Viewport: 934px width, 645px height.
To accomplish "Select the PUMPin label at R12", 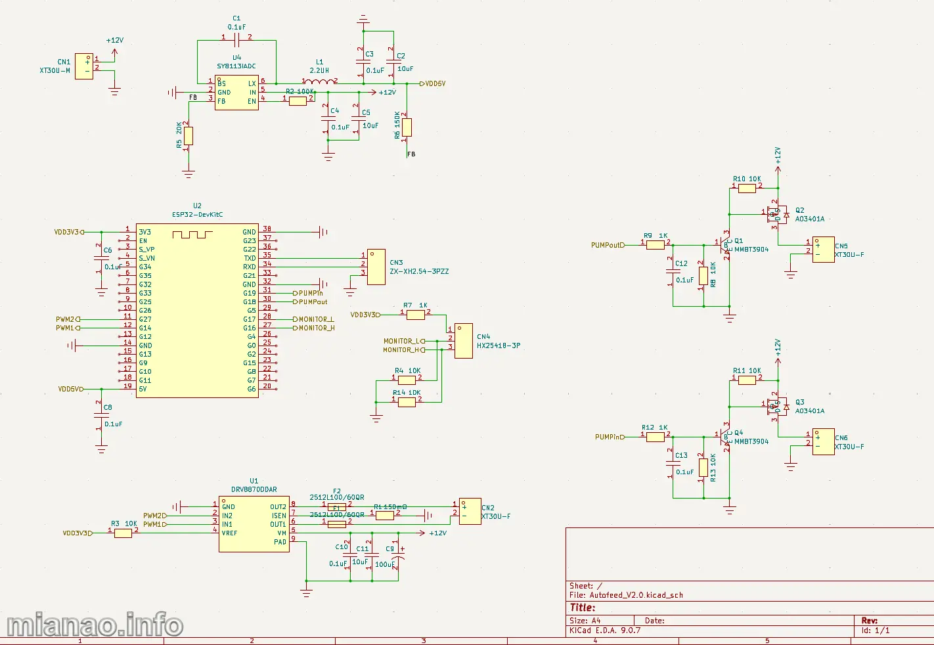I will tap(610, 437).
